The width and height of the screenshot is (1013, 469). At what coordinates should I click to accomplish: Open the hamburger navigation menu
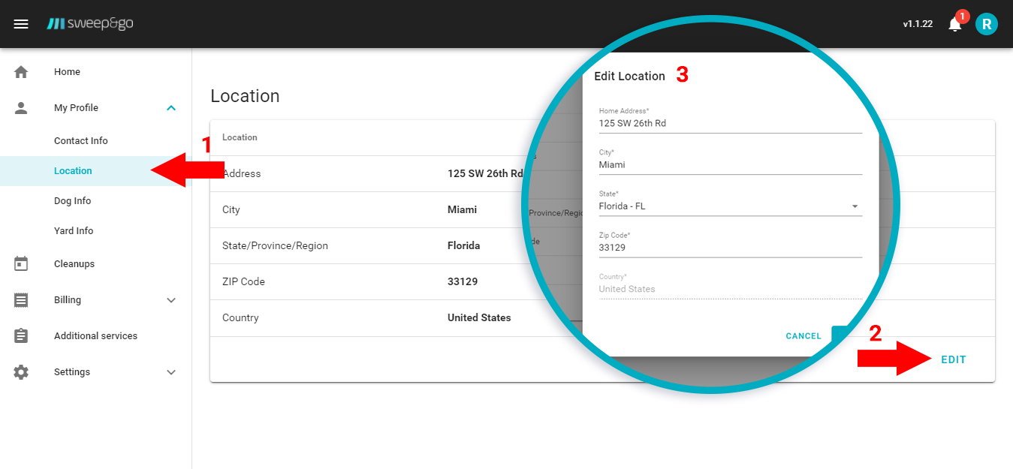pyautogui.click(x=21, y=24)
